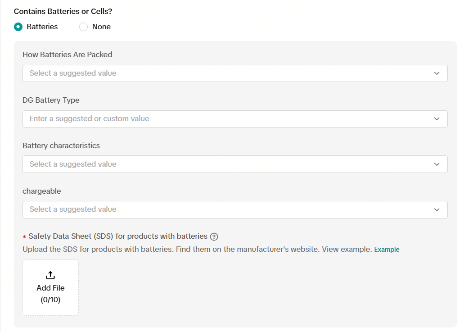This screenshot has width=464, height=332.
Task: Click the 'Batteries' option label text
Action: pyautogui.click(x=42, y=27)
